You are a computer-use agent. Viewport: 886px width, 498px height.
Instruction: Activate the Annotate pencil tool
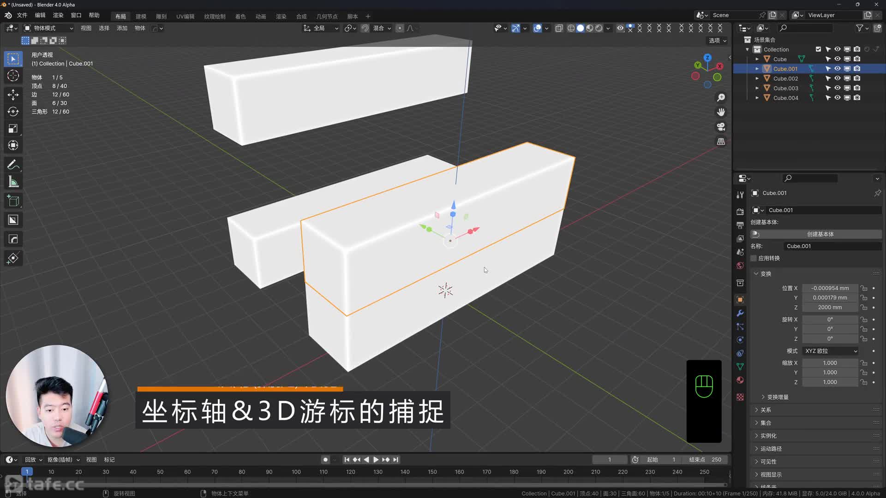click(x=13, y=165)
